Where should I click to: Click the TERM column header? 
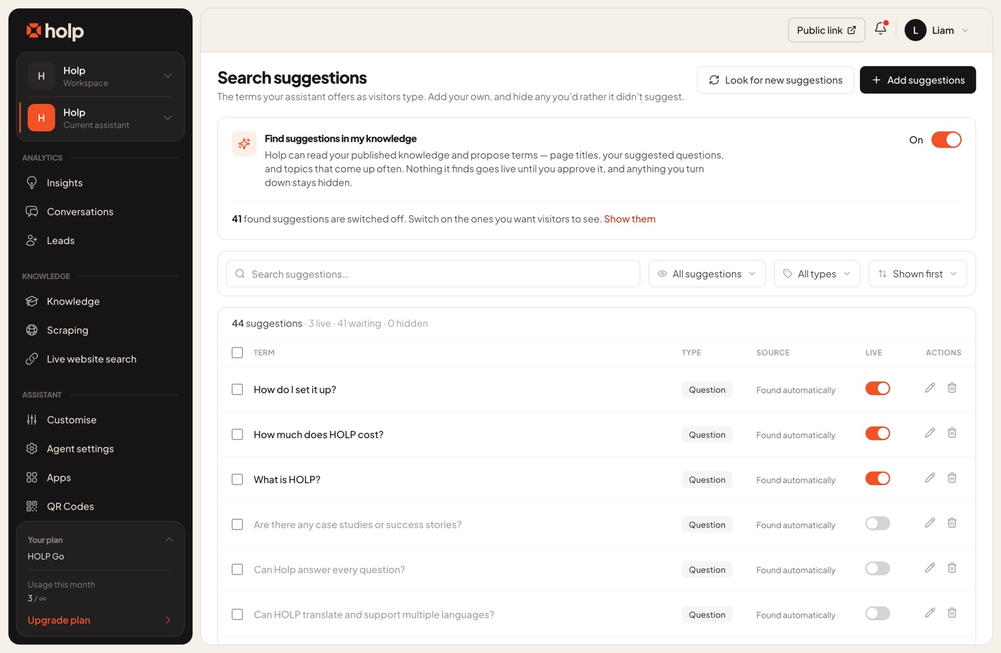[x=264, y=353]
